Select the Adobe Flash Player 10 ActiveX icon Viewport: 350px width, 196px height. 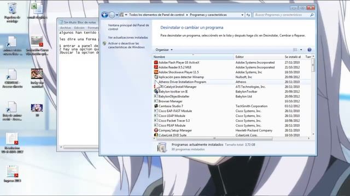coord(156,63)
